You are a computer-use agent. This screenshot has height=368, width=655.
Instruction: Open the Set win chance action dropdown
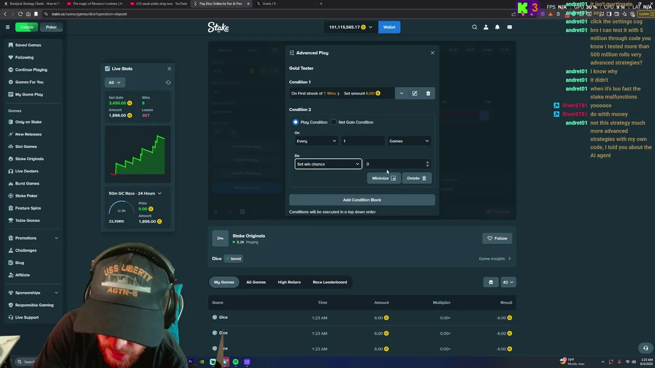click(328, 164)
